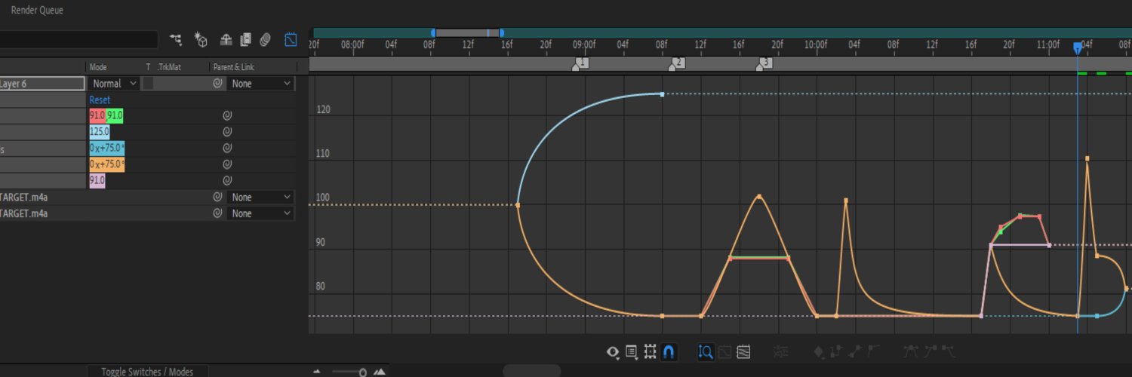This screenshot has width=1132, height=377.
Task: Click the Easy Ease Out icon
Action: [949, 351]
